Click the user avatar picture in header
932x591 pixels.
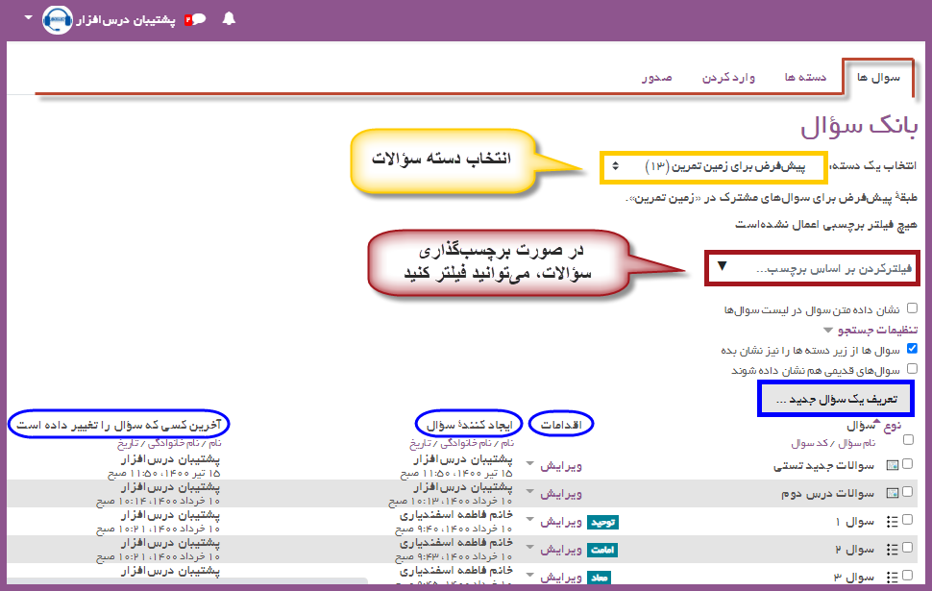pyautogui.click(x=57, y=20)
